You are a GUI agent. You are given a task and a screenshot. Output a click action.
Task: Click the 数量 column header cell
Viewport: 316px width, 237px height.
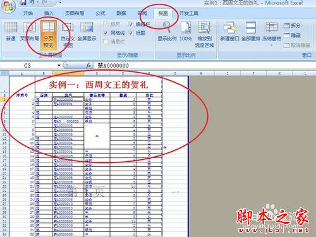click(123, 95)
